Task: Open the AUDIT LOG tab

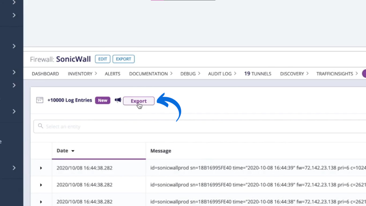Action: pyautogui.click(x=220, y=74)
